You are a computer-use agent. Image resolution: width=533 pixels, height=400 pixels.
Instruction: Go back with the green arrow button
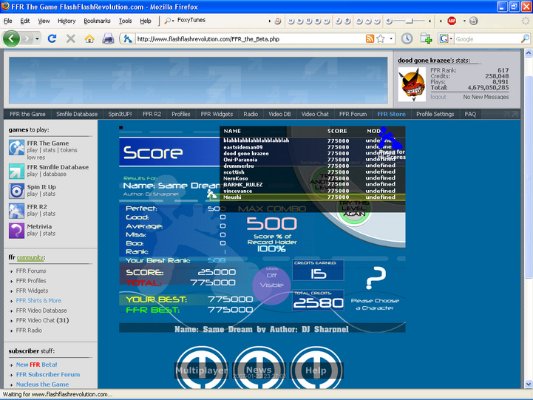coord(11,38)
